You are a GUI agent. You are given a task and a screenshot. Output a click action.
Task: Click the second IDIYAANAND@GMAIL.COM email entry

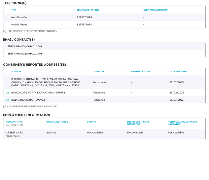click(x=25, y=54)
